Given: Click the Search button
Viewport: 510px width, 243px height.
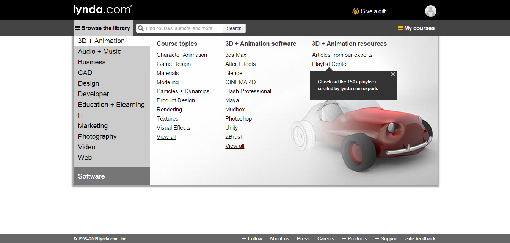Looking at the screenshot, I should click(234, 28).
